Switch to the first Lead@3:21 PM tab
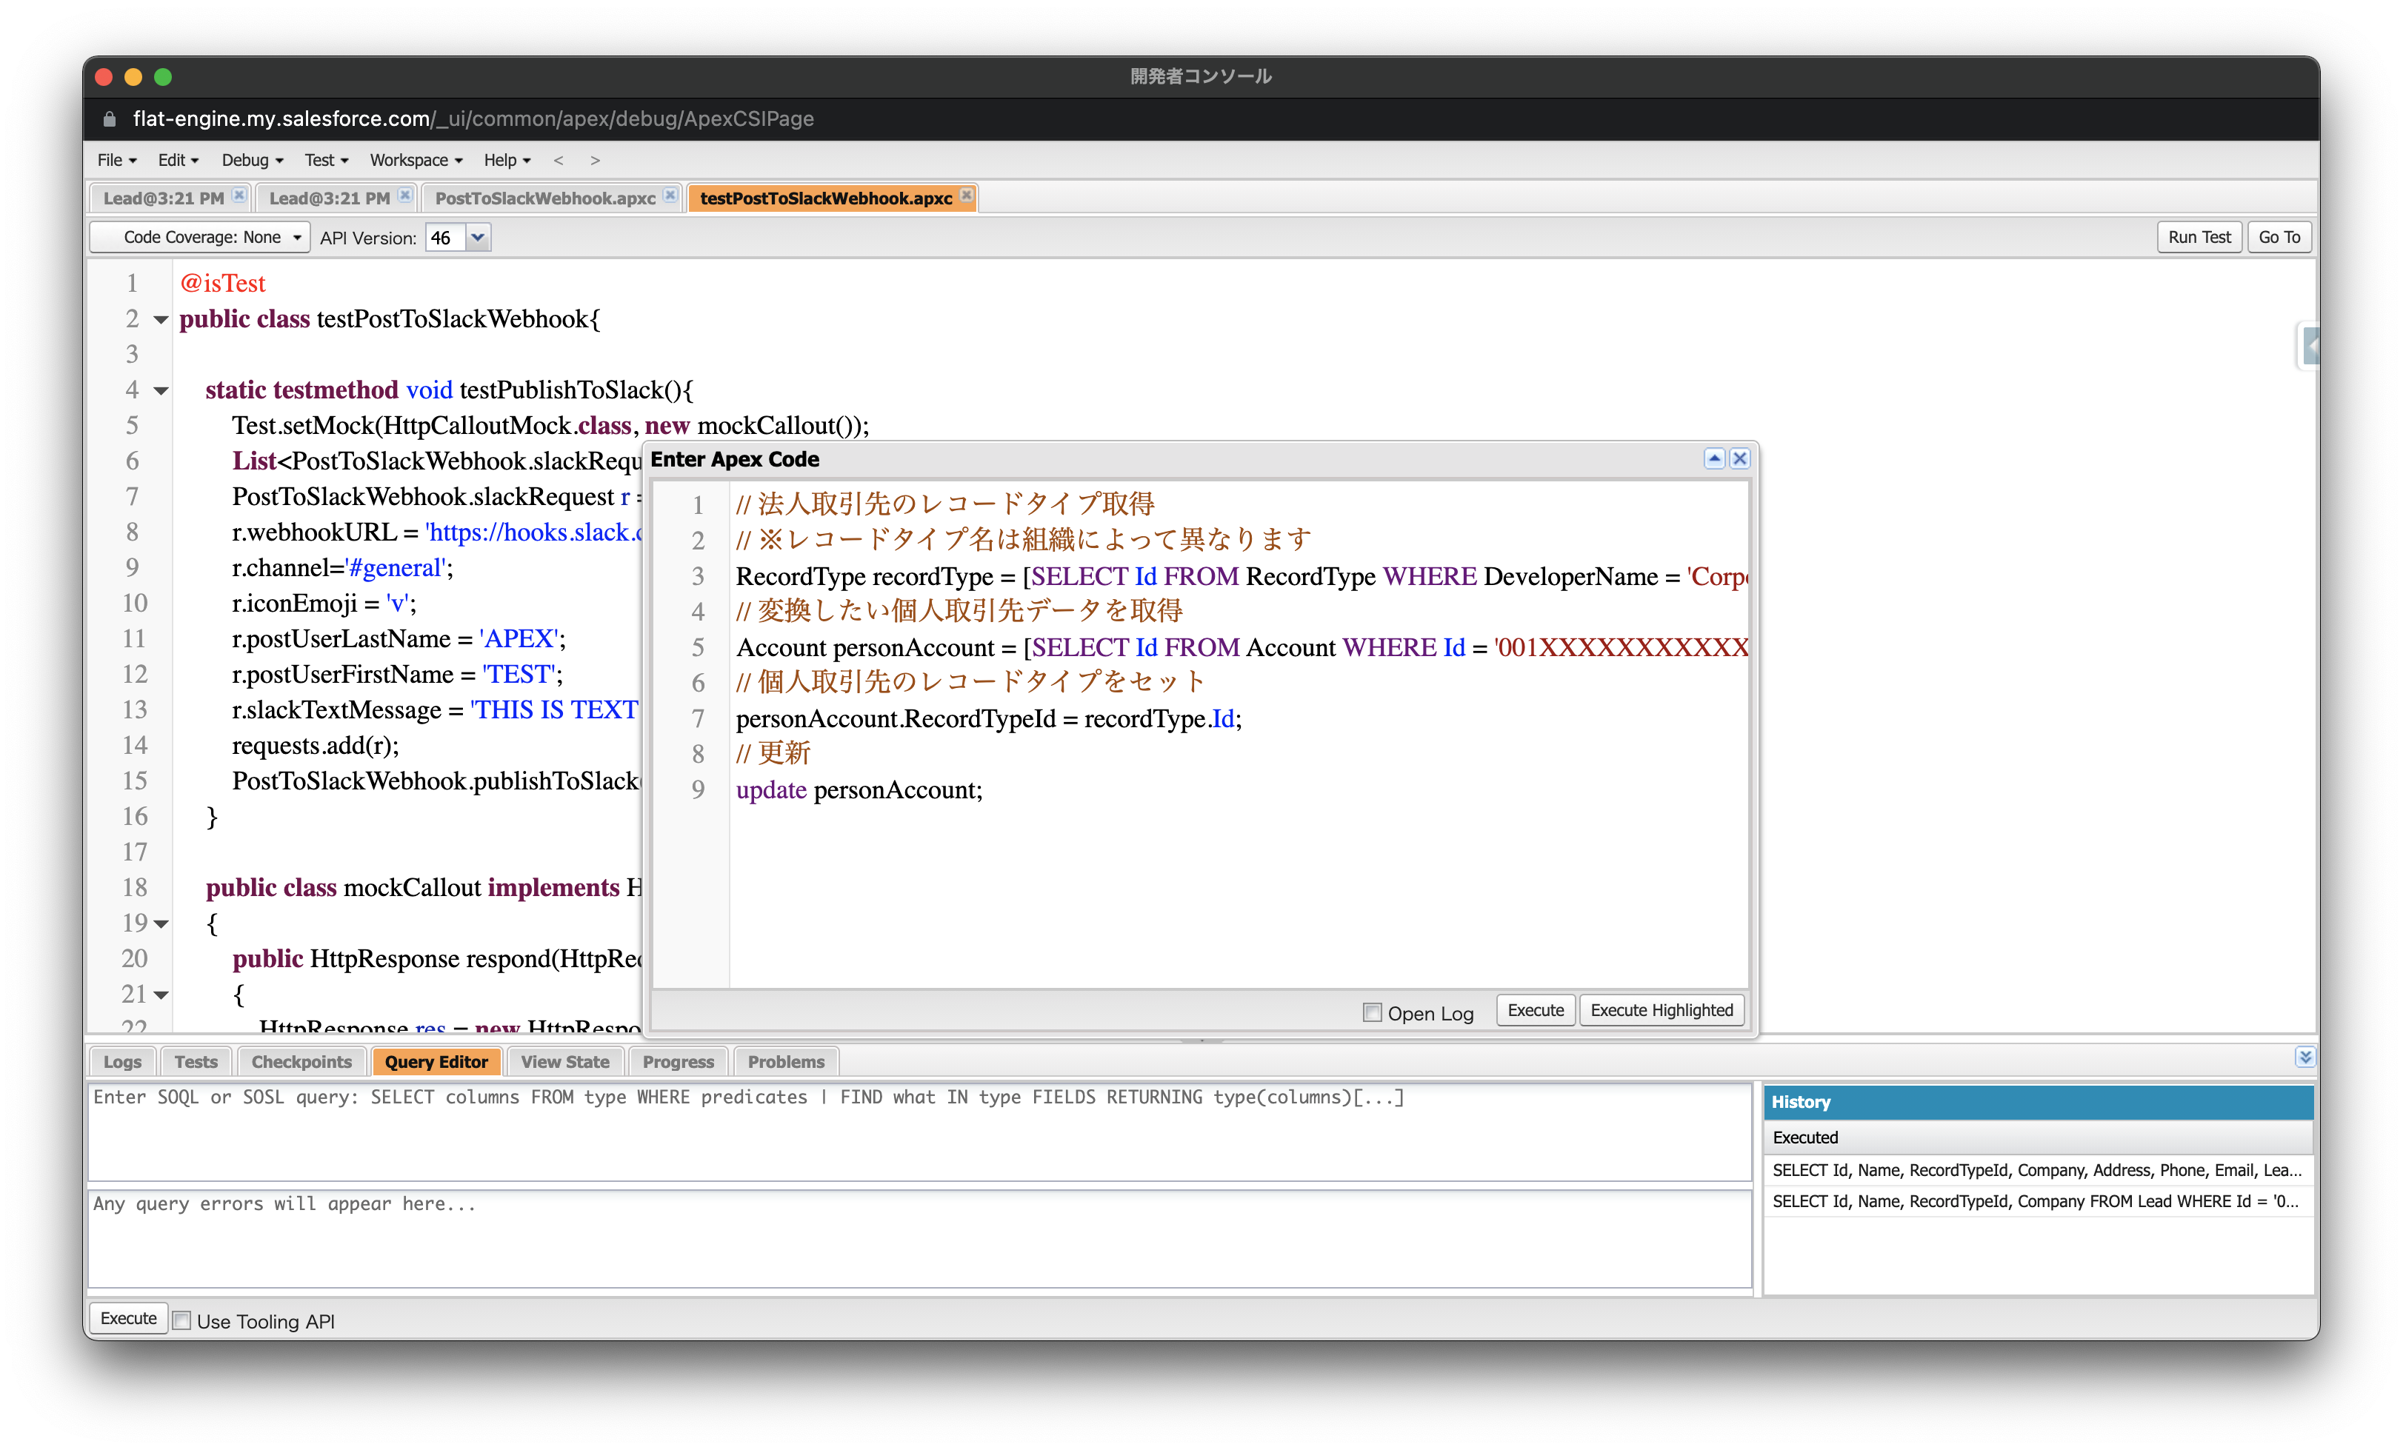 point(164,198)
